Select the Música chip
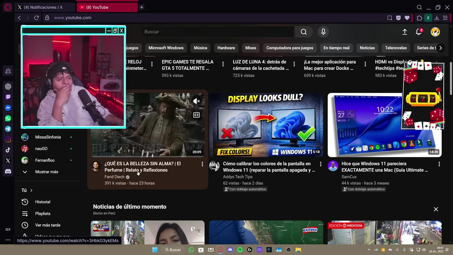The image size is (453, 255). click(200, 48)
